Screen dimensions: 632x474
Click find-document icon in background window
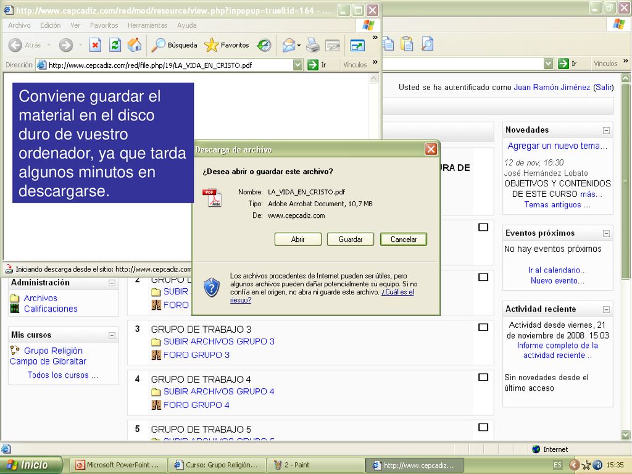coord(428,44)
